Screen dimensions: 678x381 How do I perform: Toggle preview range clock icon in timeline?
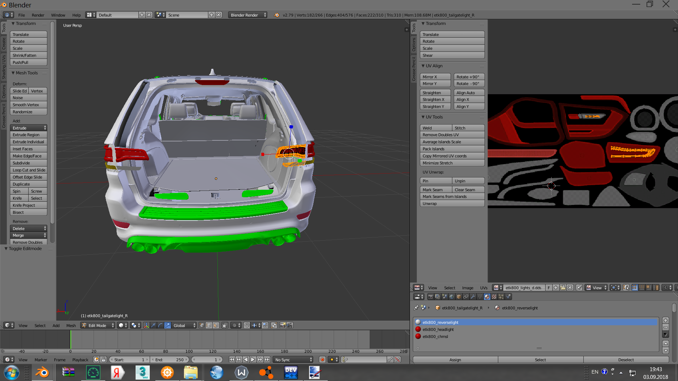[x=96, y=359]
